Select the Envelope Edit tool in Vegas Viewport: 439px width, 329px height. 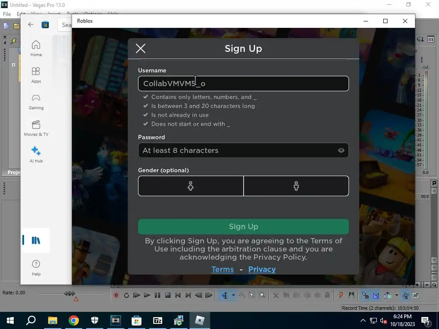point(242,295)
